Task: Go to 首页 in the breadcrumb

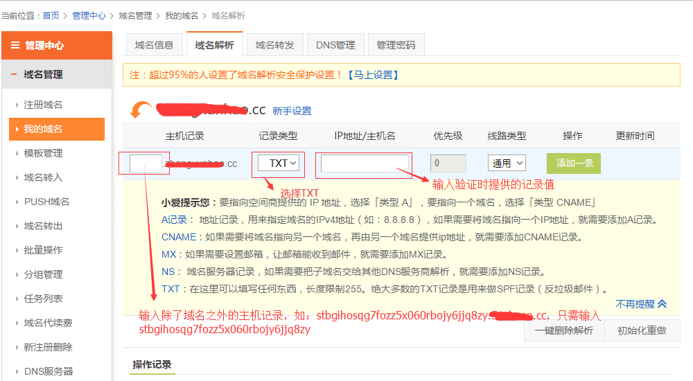Action: point(51,15)
